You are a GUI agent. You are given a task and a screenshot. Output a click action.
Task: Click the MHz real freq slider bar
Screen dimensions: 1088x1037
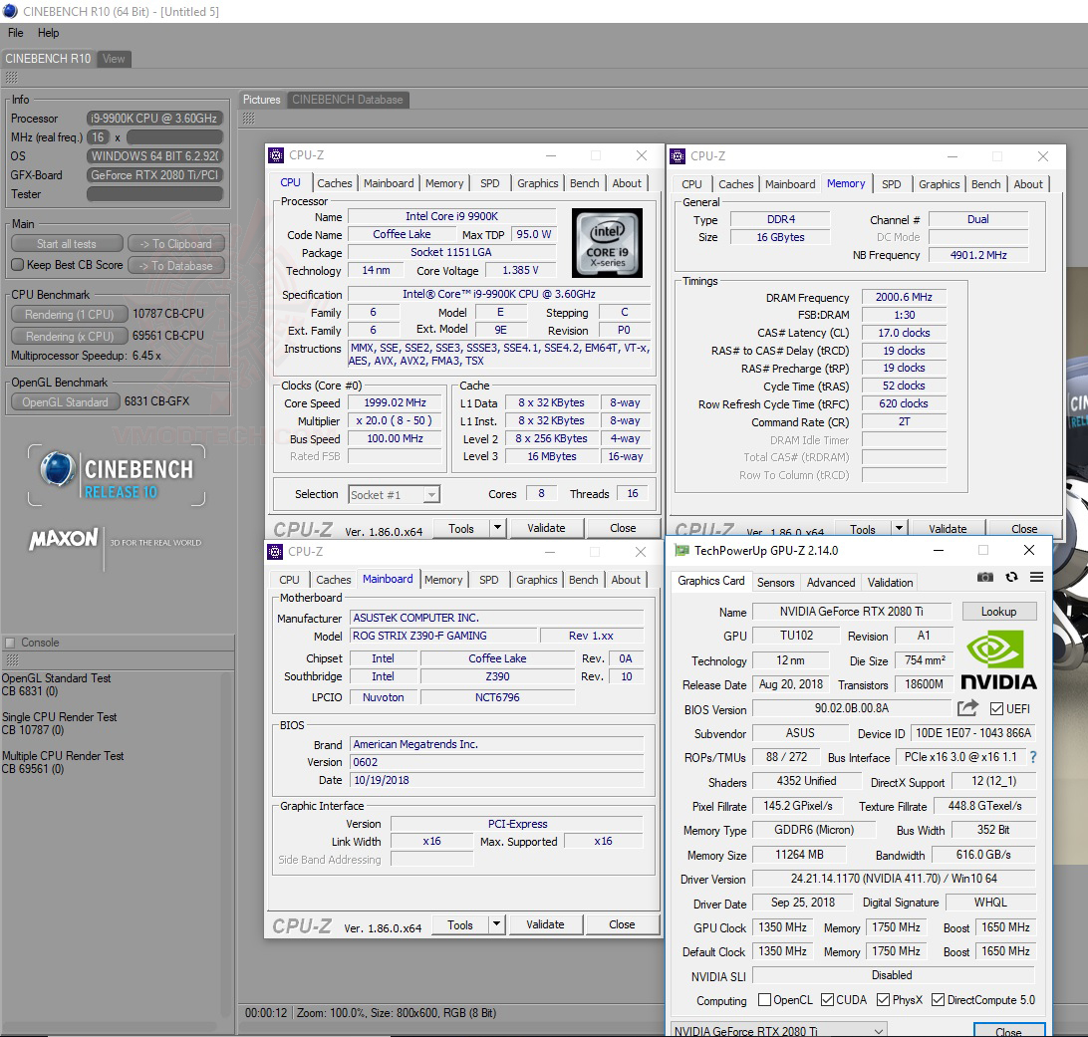[x=173, y=137]
